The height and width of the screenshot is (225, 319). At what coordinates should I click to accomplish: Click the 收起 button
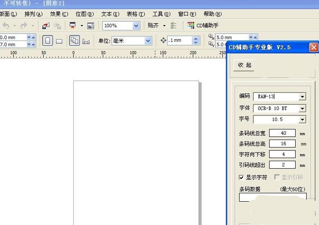[x=244, y=65]
